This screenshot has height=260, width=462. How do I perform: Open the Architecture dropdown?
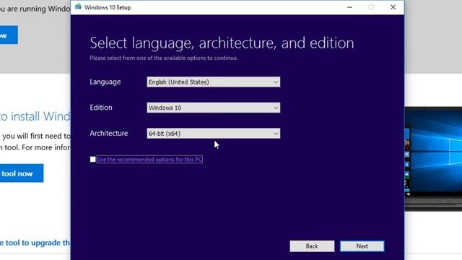pos(214,133)
